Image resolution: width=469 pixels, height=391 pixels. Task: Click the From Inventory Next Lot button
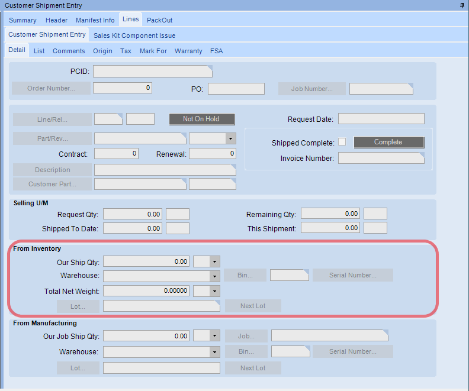click(x=253, y=306)
